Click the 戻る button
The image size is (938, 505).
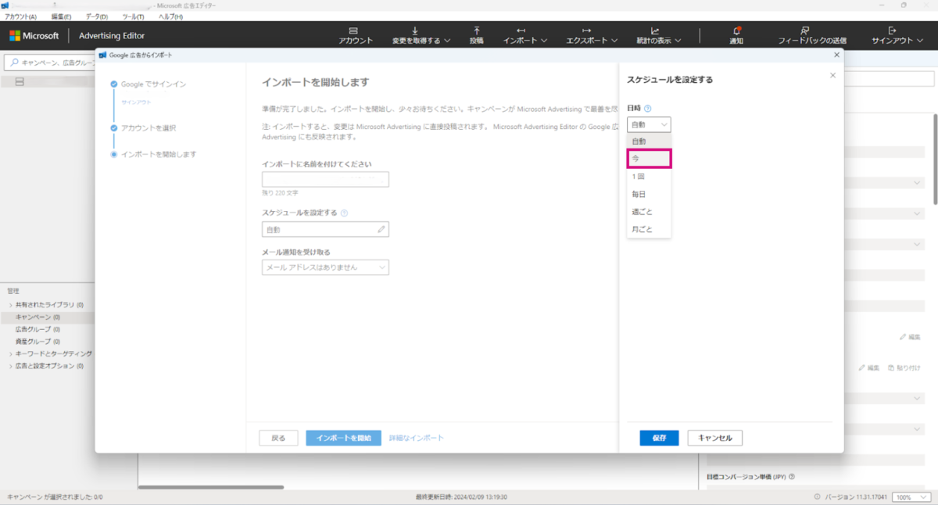tap(278, 438)
